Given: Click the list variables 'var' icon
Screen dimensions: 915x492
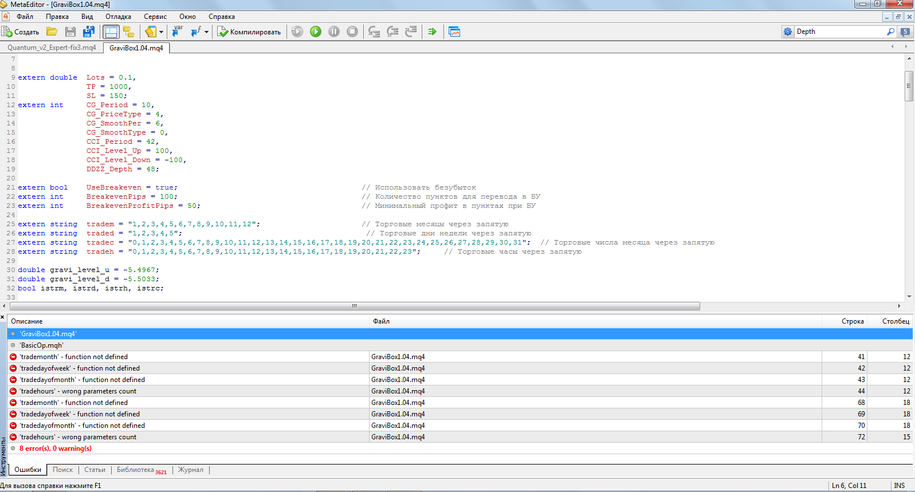Looking at the screenshot, I should [177, 32].
